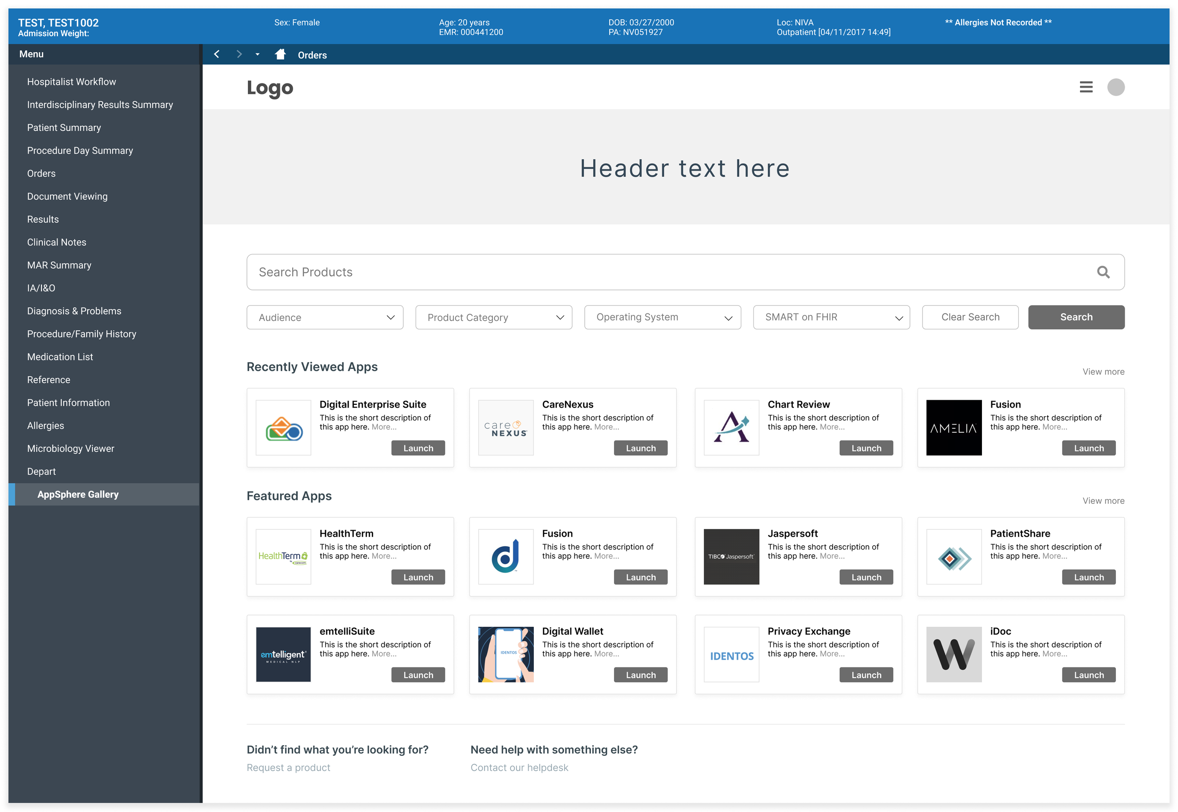Select AppSphere Gallery menu item
The image size is (1178, 812).
(78, 494)
